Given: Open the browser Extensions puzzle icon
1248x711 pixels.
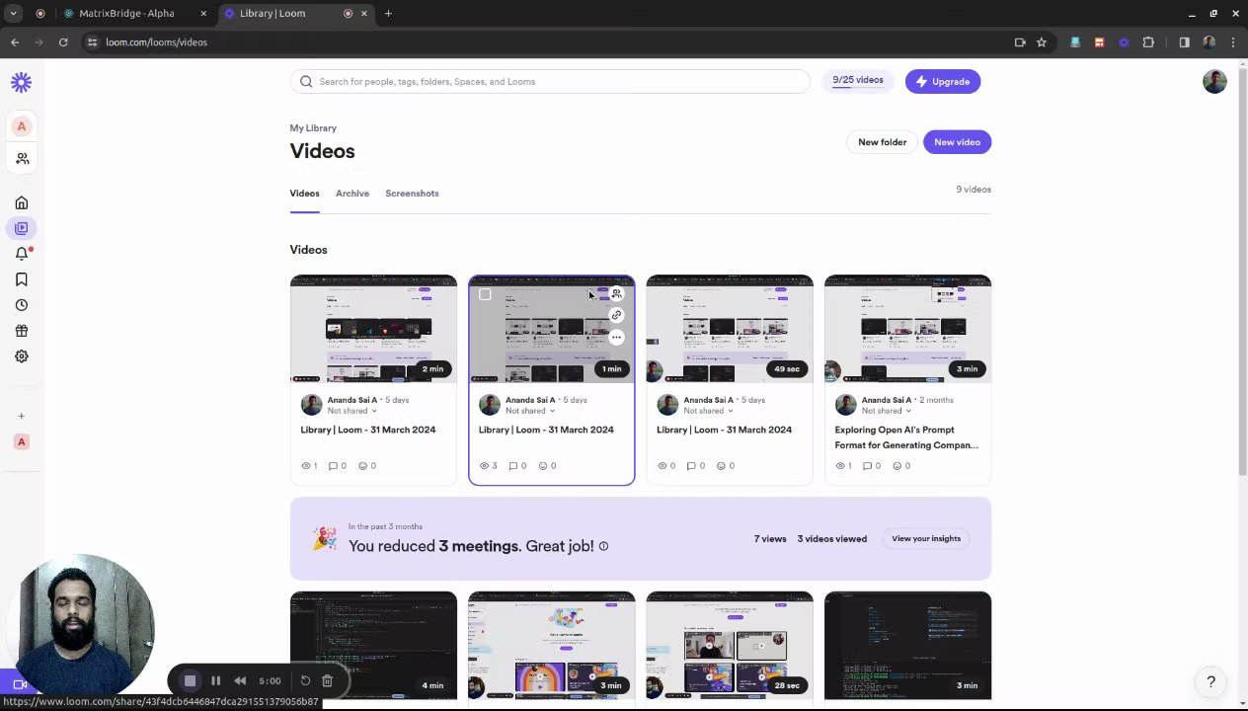Looking at the screenshot, I should tap(1148, 42).
